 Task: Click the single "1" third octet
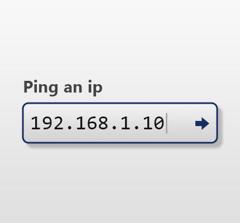tap(126, 123)
